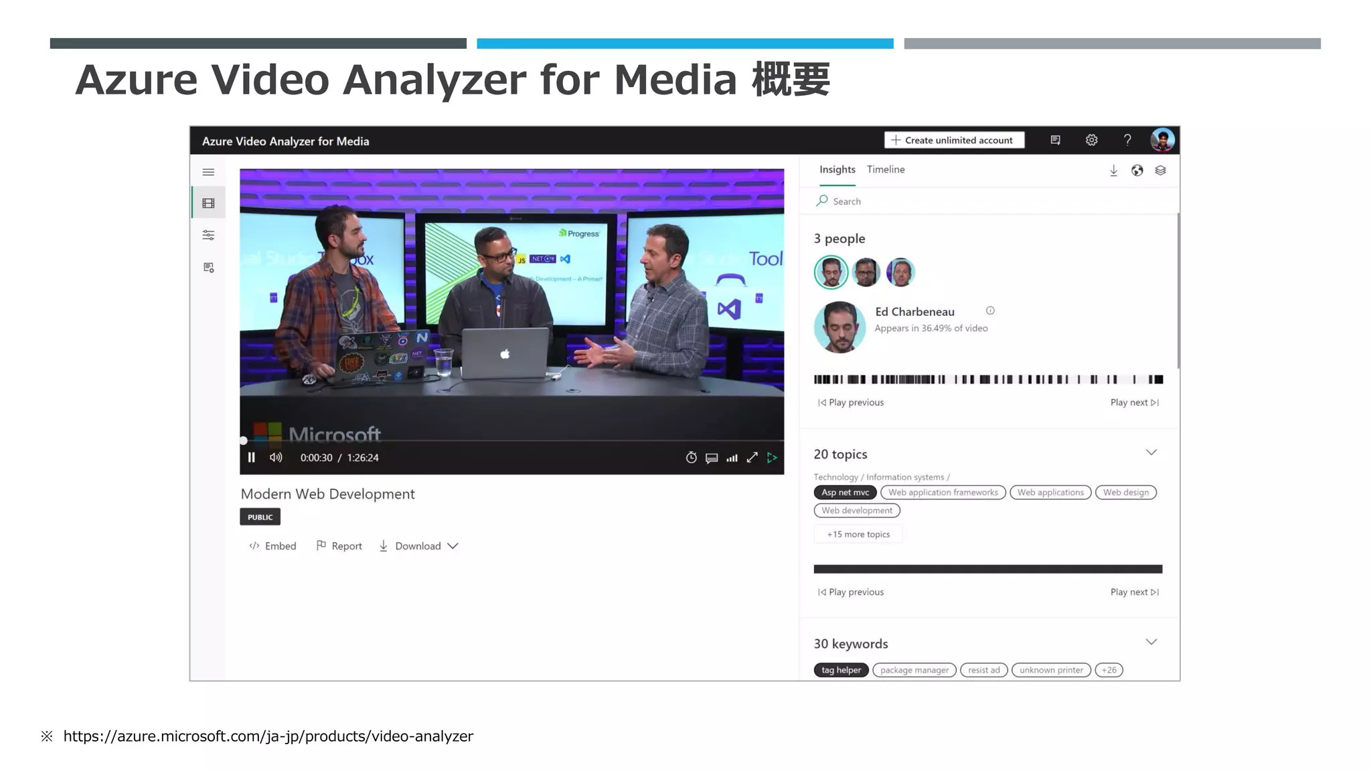Switch to the Insights tab

point(837,170)
